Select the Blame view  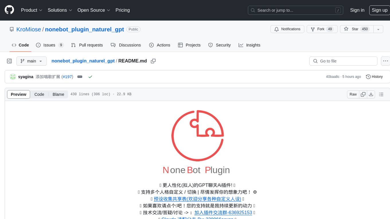click(58, 94)
